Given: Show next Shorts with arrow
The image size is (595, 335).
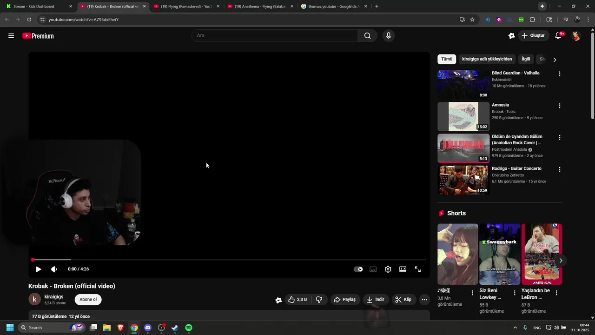Looking at the screenshot, I should coord(561,261).
